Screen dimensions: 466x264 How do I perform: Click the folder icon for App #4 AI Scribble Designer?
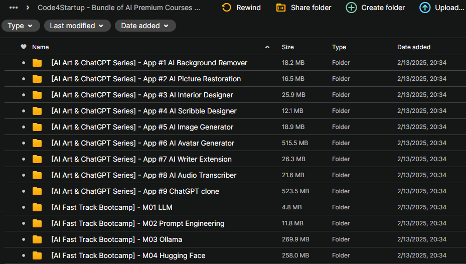[37, 111]
